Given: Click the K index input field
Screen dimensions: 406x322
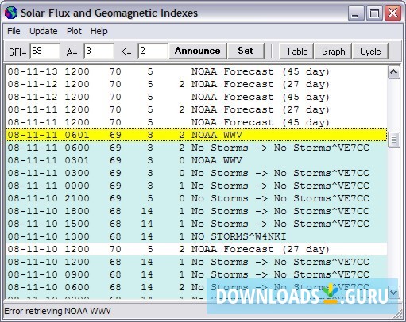Looking at the screenshot, I should [x=153, y=51].
